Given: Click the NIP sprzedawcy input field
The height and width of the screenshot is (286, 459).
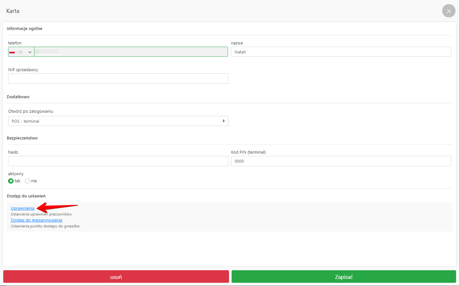Looking at the screenshot, I should coord(118,79).
